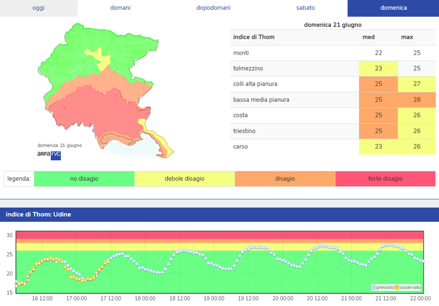Click the '18 12:00' chart axis label
439x306 pixels.
pos(180,299)
